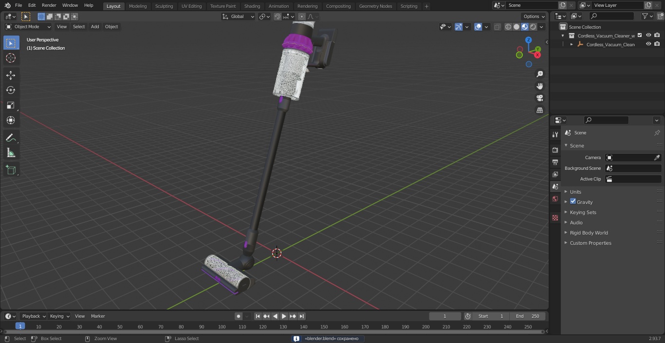Viewport: 665px width, 343px height.
Task: Open the Output properties tab
Action: pyautogui.click(x=555, y=162)
